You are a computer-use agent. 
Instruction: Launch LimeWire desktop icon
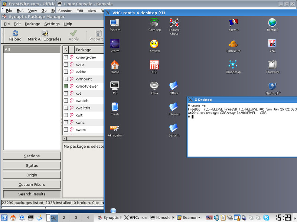point(233,44)
